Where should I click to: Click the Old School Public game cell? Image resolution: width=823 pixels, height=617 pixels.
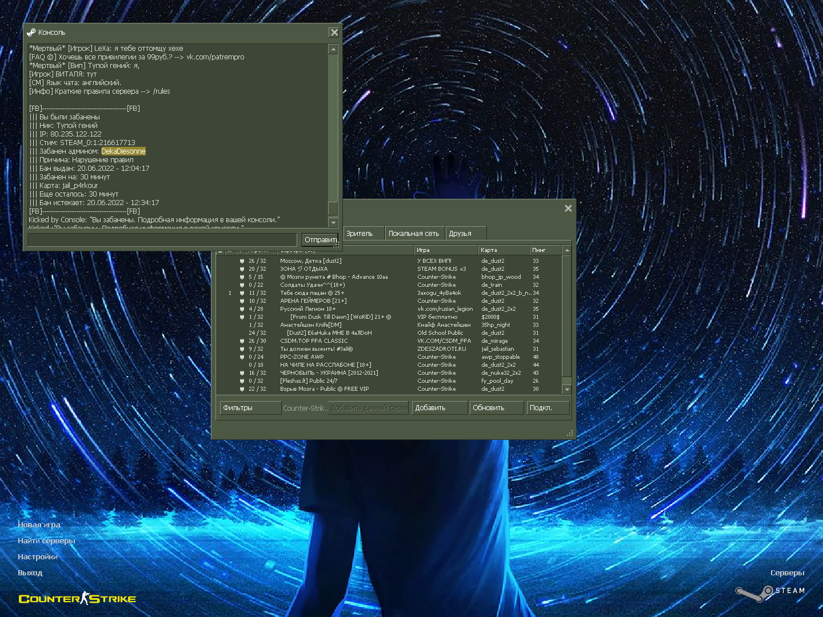(440, 333)
